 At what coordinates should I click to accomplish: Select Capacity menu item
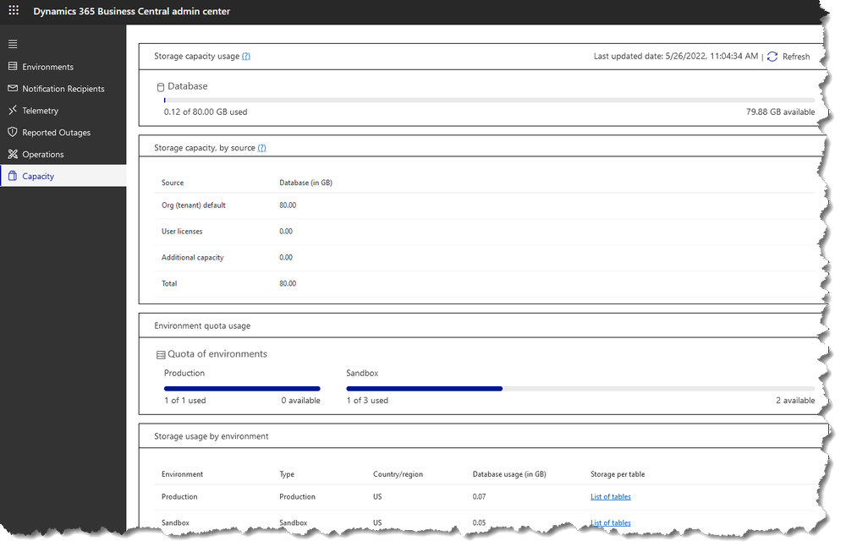pyautogui.click(x=63, y=176)
